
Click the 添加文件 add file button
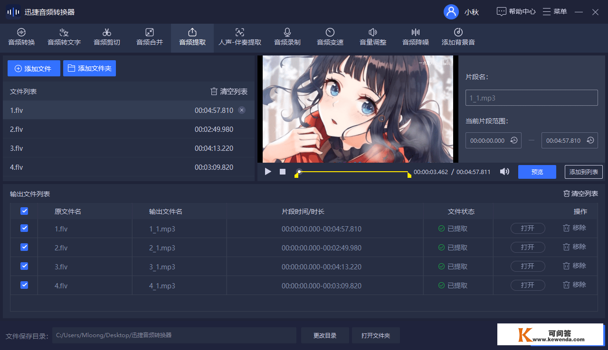(34, 68)
